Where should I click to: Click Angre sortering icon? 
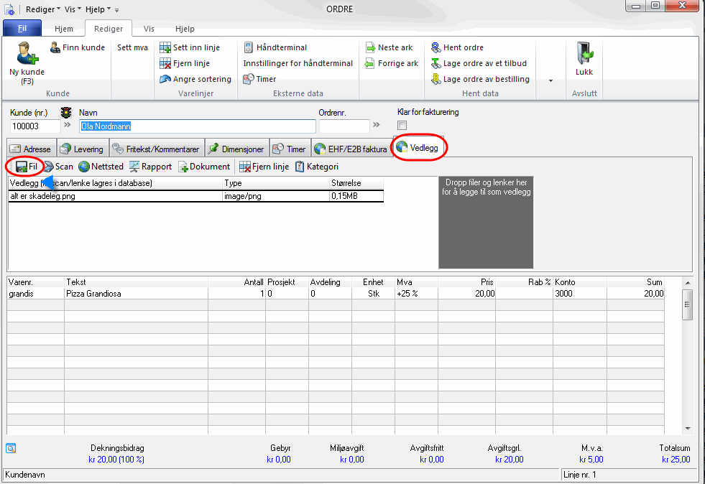tap(165, 79)
